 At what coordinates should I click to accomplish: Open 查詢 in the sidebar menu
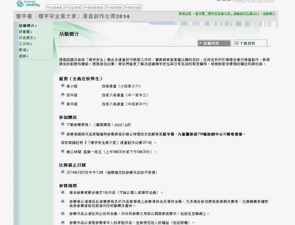22,56
